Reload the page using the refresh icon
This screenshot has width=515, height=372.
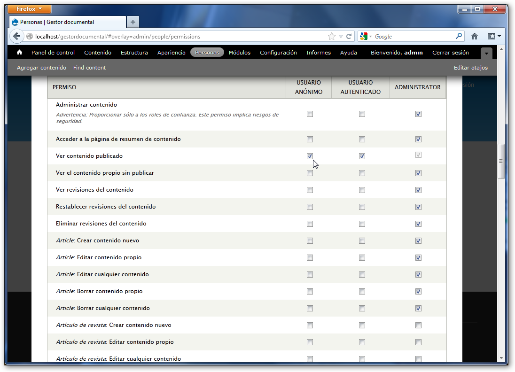[x=349, y=37]
